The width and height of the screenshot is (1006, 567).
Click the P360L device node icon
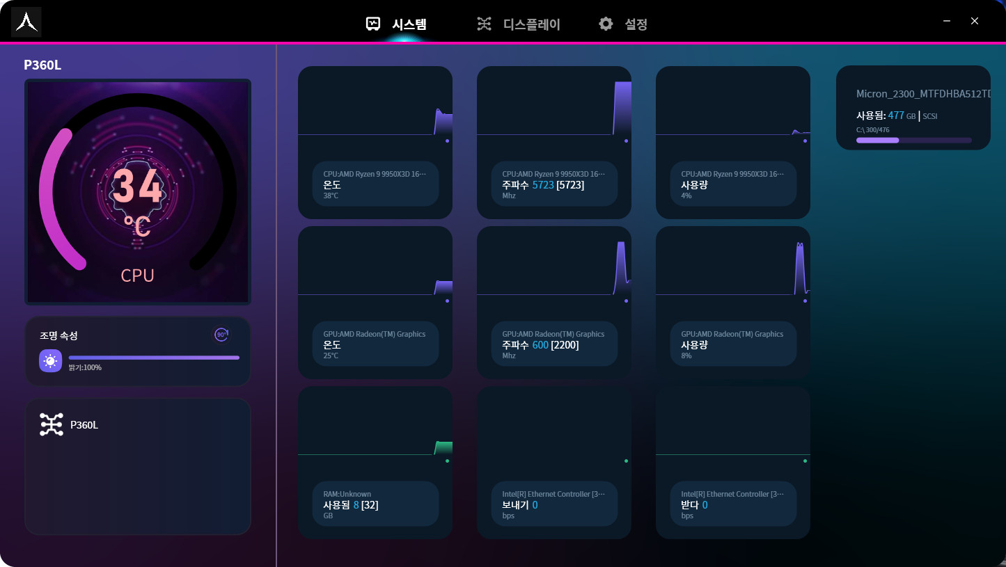click(52, 424)
